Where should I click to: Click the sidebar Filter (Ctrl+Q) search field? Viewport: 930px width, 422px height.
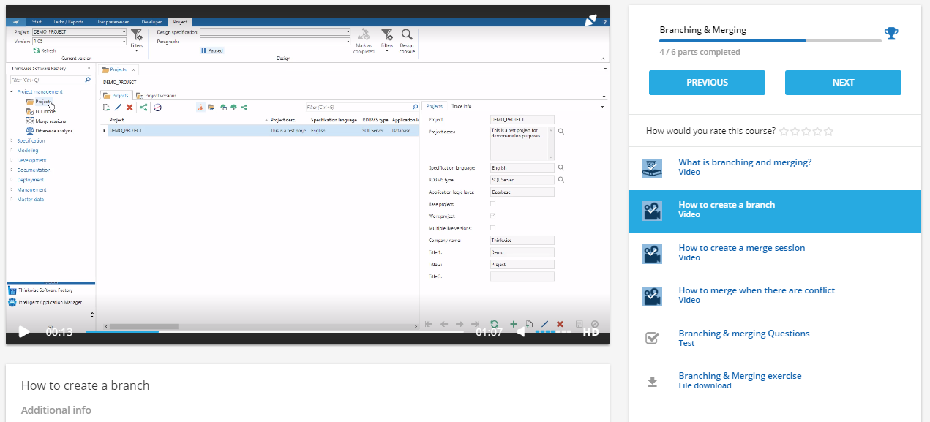(x=50, y=80)
